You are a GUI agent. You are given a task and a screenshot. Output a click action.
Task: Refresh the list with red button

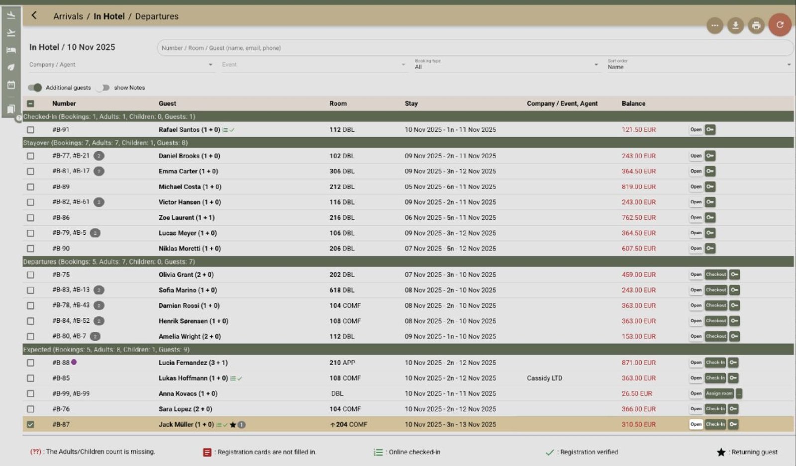point(780,25)
